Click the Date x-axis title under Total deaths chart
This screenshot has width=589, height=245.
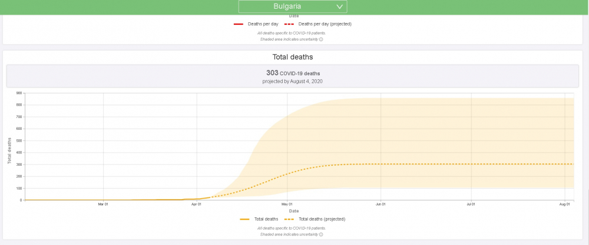(294, 212)
